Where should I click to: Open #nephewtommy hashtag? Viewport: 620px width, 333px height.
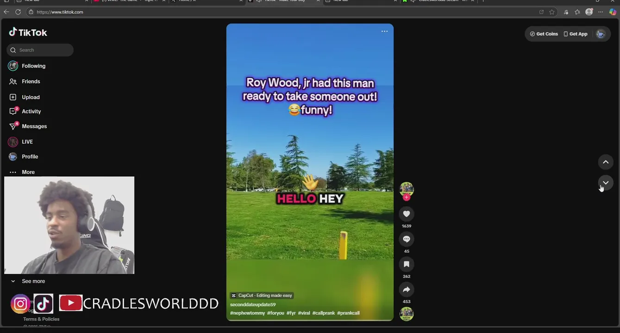coord(248,313)
